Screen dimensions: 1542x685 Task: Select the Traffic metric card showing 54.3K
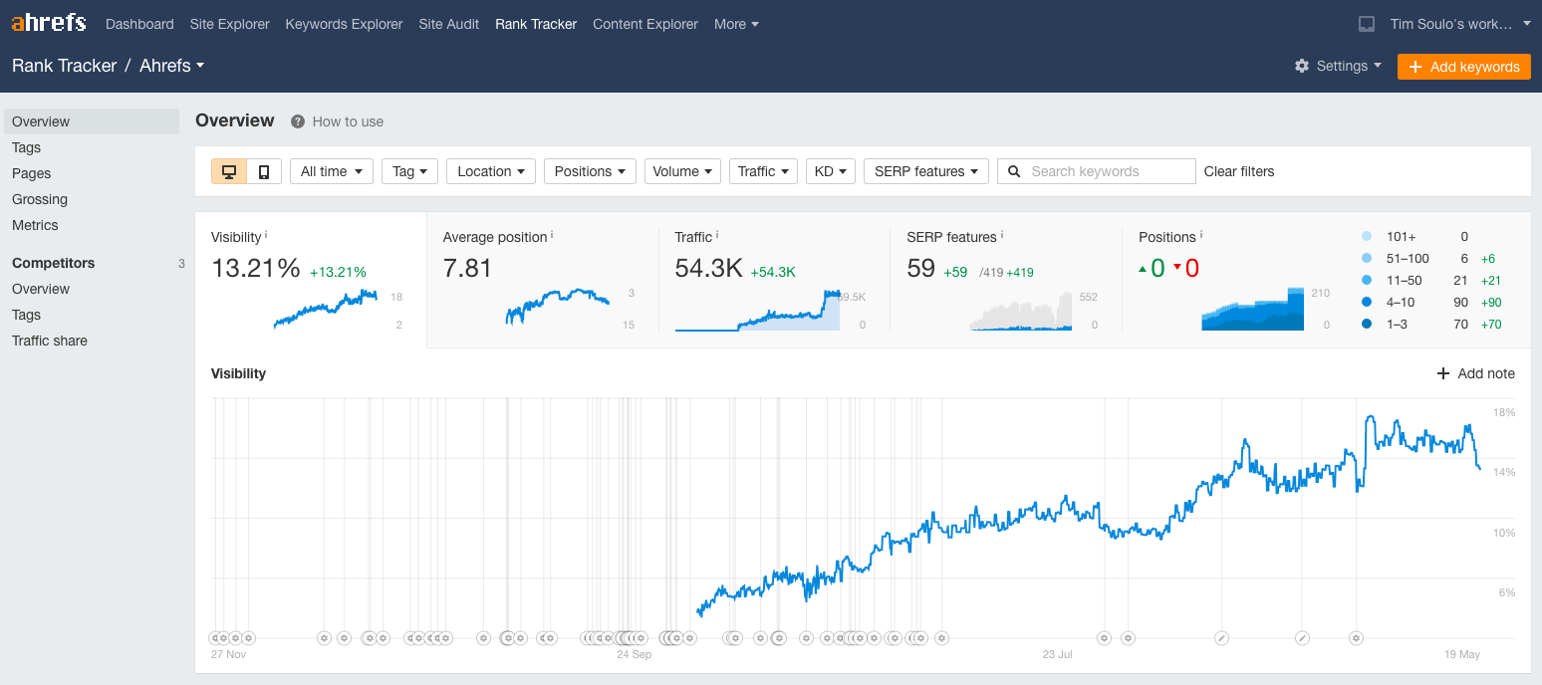pos(774,280)
